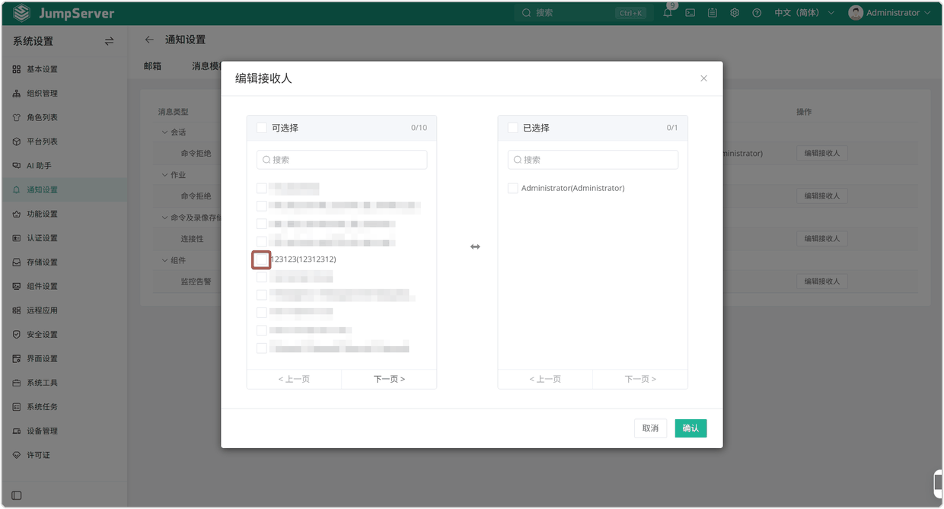
Task: Open 平台列表 via its sidebar icon
Action: click(x=17, y=142)
